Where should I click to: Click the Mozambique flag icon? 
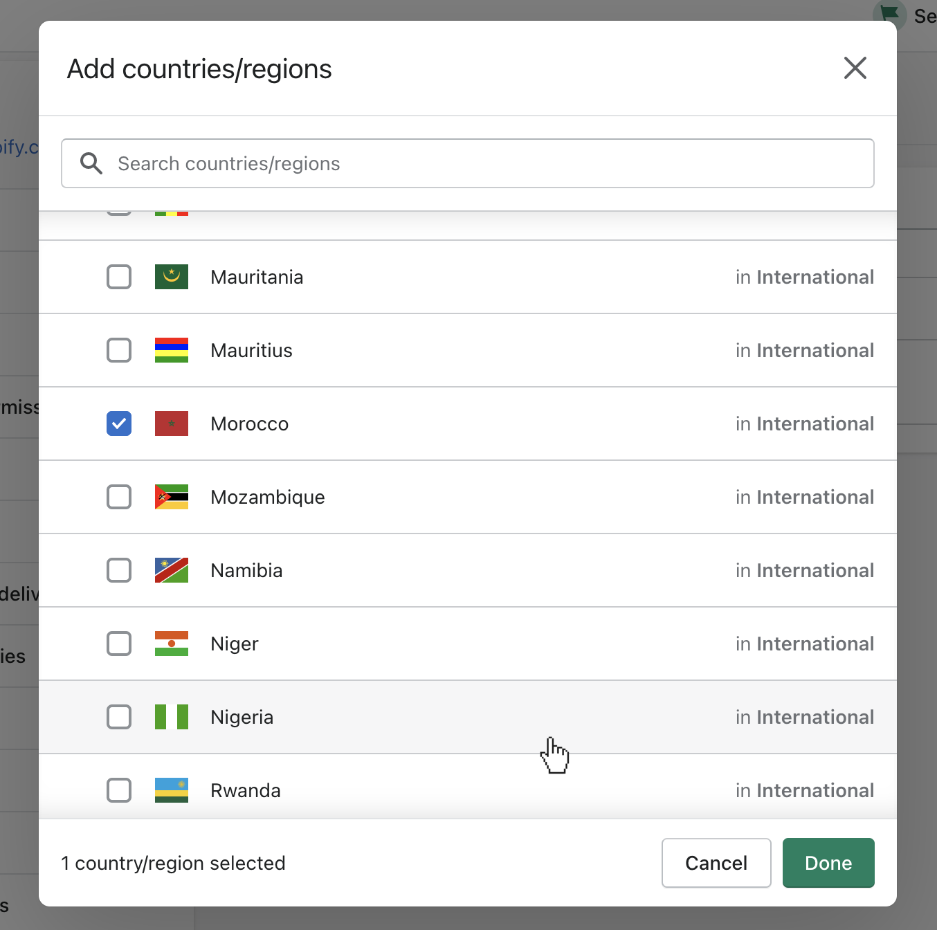click(171, 497)
